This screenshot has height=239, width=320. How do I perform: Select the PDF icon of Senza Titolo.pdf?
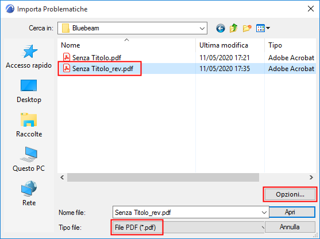coord(66,57)
